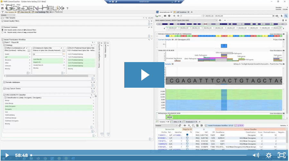Viewport: 289px width, 161px height.
Task: Switch to the GenomeBrowse tab
Action: coord(164,12)
